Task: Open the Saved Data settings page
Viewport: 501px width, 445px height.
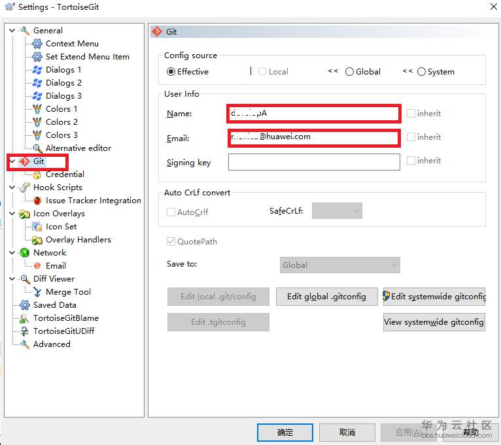Action: coord(55,305)
